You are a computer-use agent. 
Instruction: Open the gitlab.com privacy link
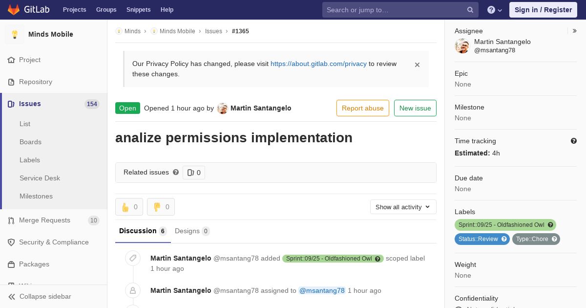(x=318, y=64)
